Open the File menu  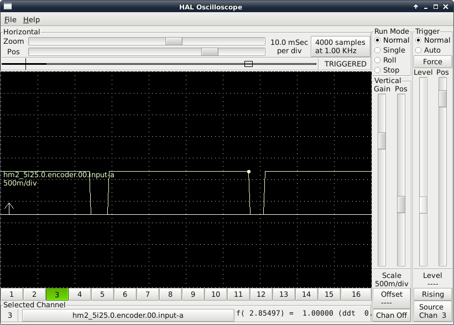tap(10, 19)
